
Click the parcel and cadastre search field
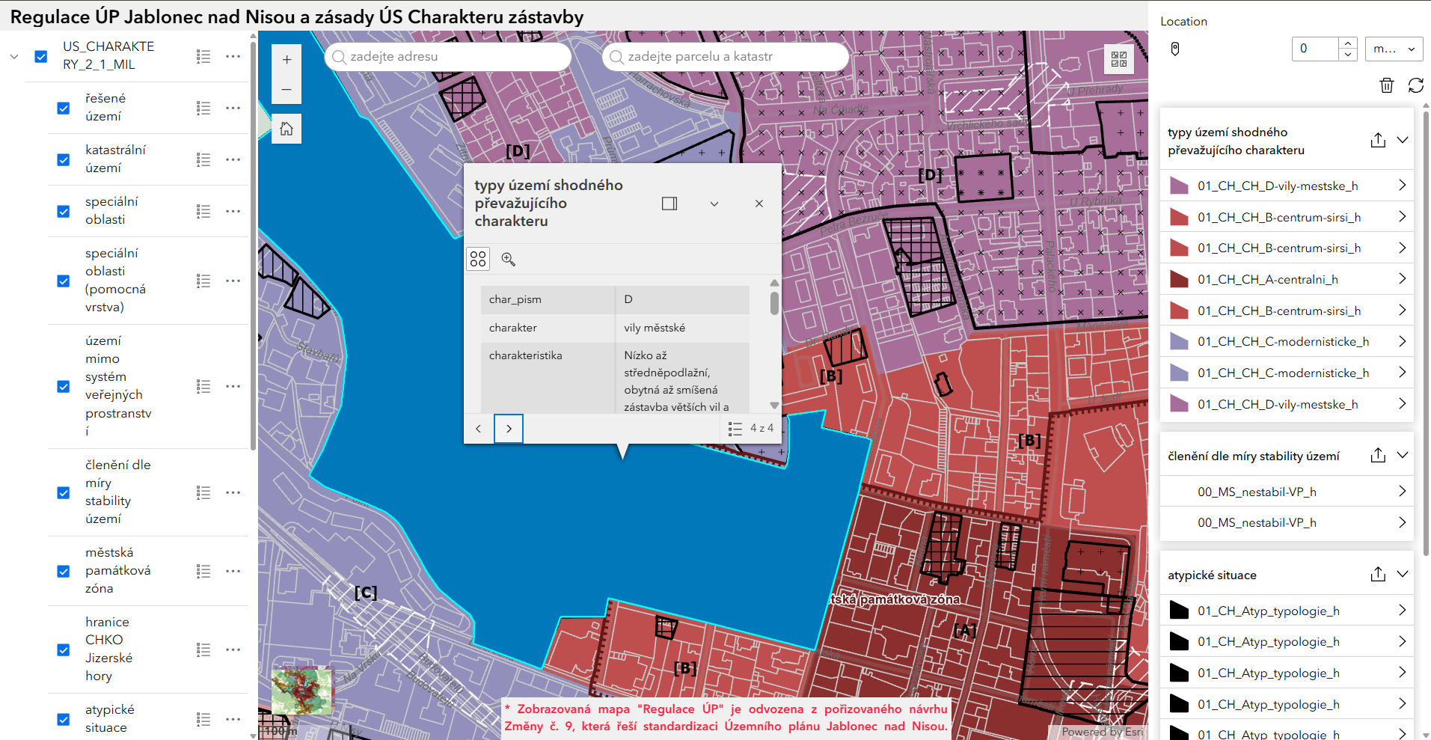click(x=726, y=57)
